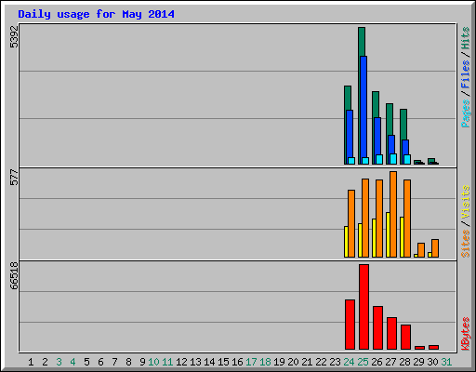Click the yellow visits bar for day 24

coord(346,242)
